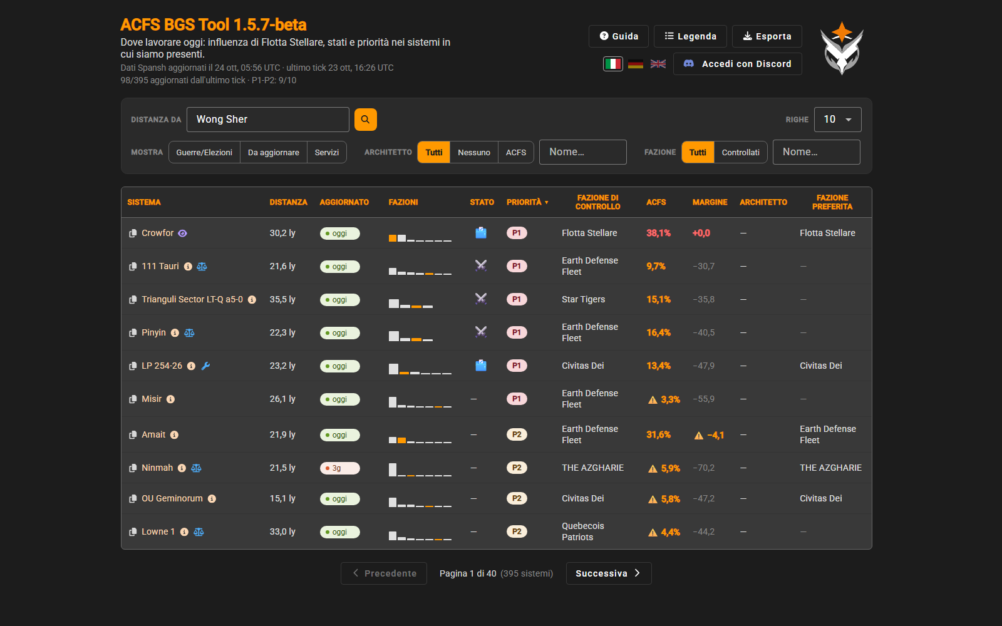Select Tutti under Fazione

(698, 152)
